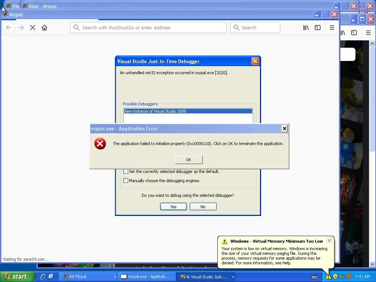Viewport: 376px width, 282px height.
Task: Open hamburger menu in background Mypal window
Action: click(368, 33)
